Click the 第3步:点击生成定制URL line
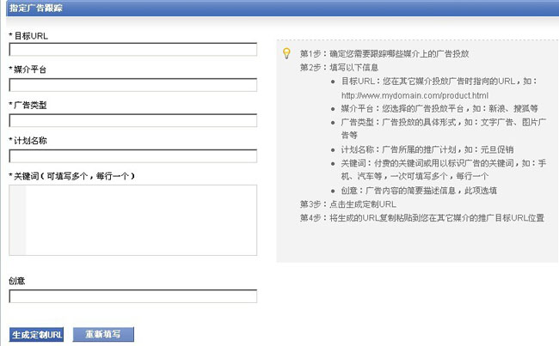The image size is (559, 346). [x=348, y=204]
